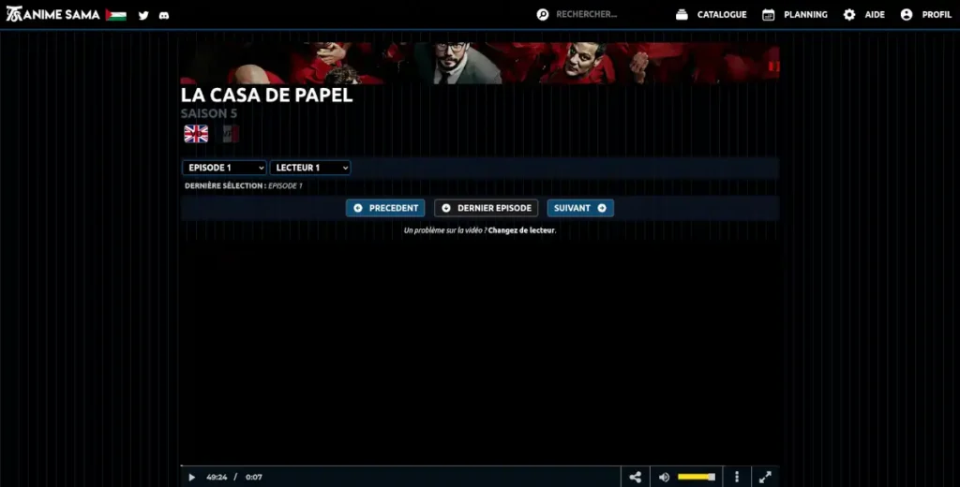The image size is (960, 487).
Task: Jump to Dernier Episode
Action: pos(487,208)
